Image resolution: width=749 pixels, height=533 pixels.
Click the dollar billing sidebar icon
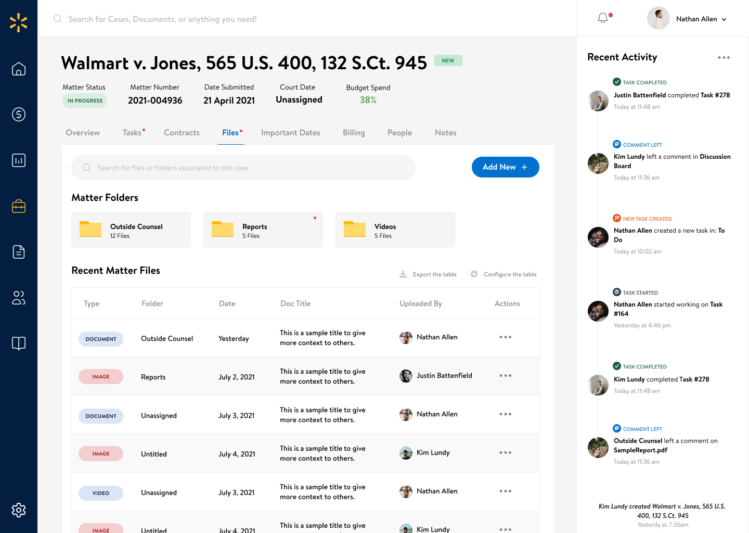point(19,115)
